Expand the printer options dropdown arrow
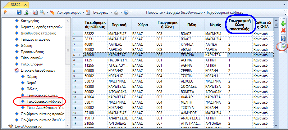The height and width of the screenshot is (130, 288). click(x=121, y=12)
